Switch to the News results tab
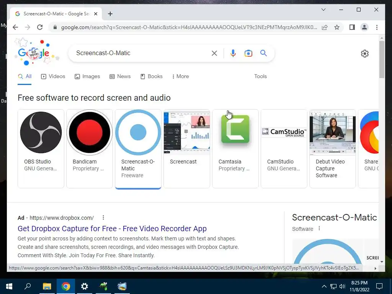Viewport: 392px width, 294px height. [x=120, y=76]
